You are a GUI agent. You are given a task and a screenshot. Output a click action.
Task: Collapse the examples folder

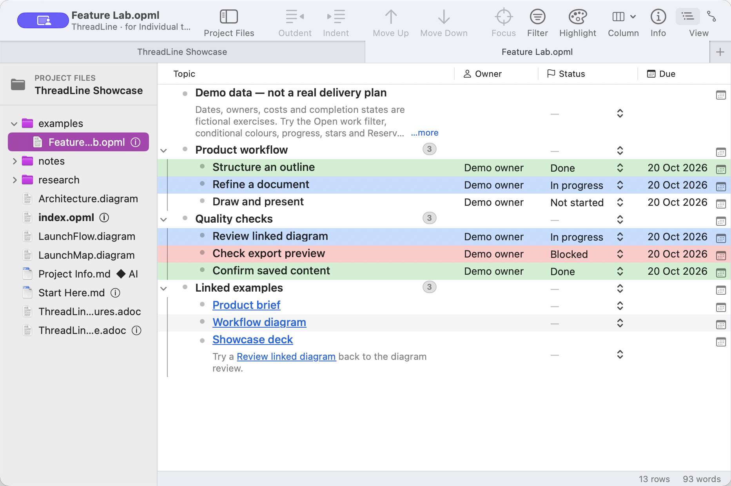click(14, 124)
